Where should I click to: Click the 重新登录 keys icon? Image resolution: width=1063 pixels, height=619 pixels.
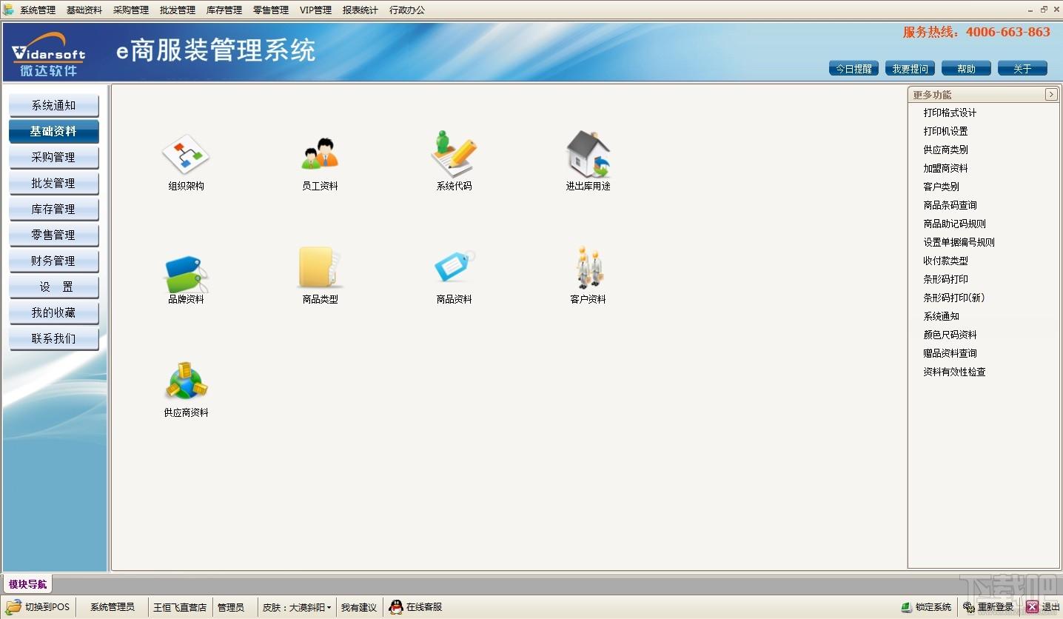coord(968,607)
